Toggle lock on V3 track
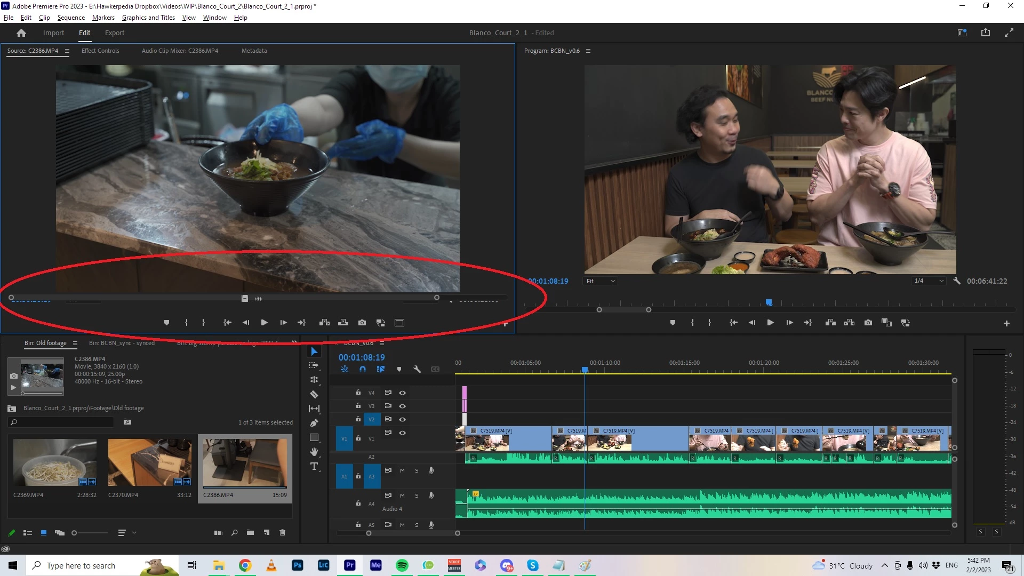This screenshot has height=576, width=1024. [x=358, y=406]
